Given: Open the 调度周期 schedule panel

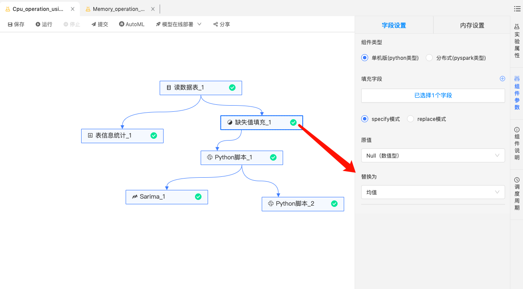Looking at the screenshot, I should click(517, 194).
